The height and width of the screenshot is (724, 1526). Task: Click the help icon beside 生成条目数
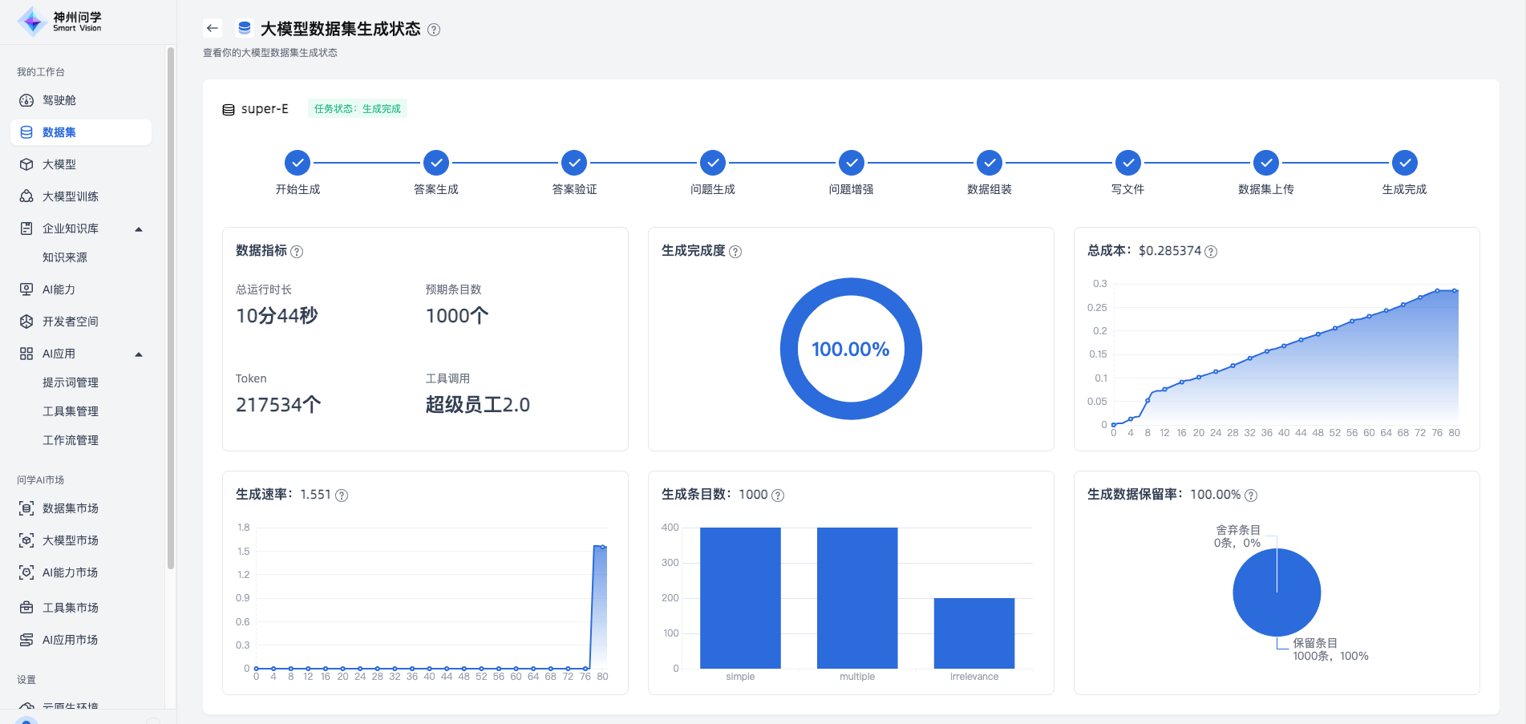pos(778,495)
